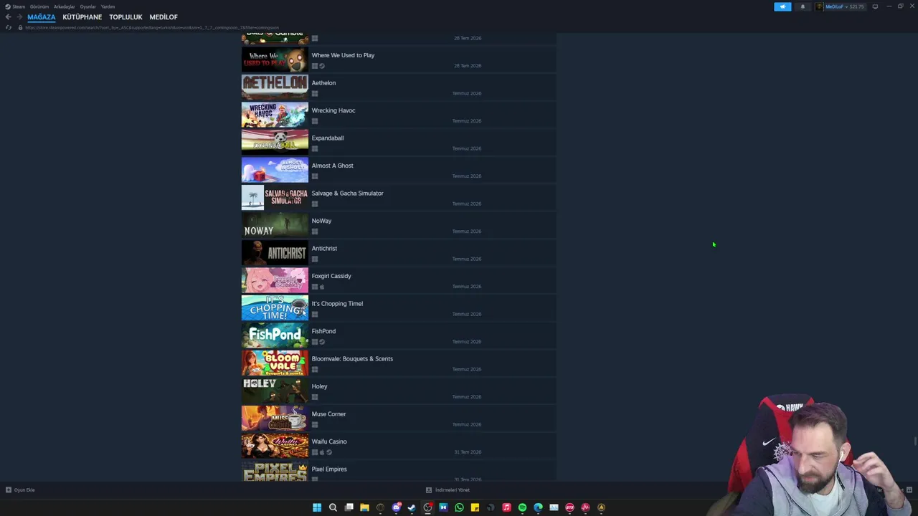The height and width of the screenshot is (516, 918).
Task: Open Discord from the taskbar
Action: [396, 507]
